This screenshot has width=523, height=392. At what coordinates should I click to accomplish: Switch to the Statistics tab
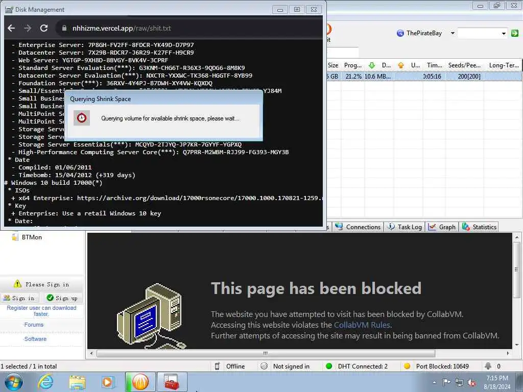479,227
